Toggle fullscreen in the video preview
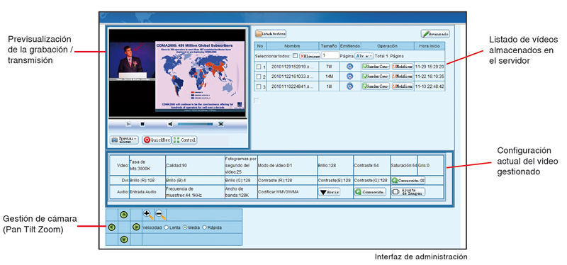The height and width of the screenshot is (265, 567). coord(220,124)
